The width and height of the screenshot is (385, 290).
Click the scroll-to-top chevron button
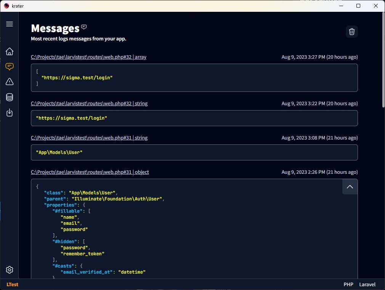[x=350, y=187]
